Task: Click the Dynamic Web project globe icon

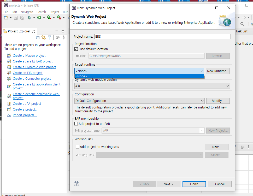Action: click(9, 67)
